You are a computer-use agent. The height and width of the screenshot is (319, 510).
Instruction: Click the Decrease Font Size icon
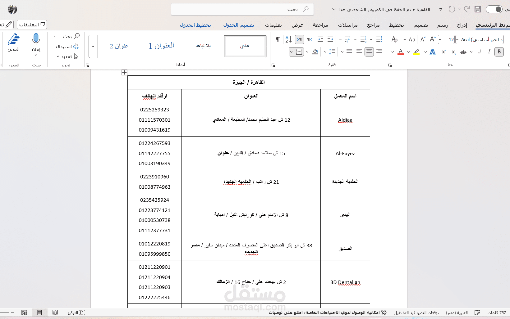[x=423, y=39]
